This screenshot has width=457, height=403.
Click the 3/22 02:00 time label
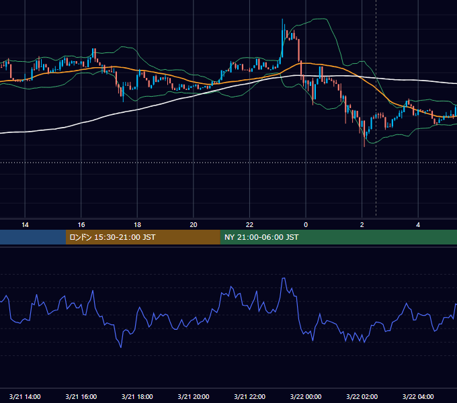tap(362, 396)
